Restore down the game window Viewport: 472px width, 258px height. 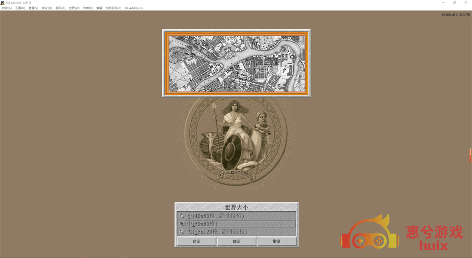coord(455,3)
